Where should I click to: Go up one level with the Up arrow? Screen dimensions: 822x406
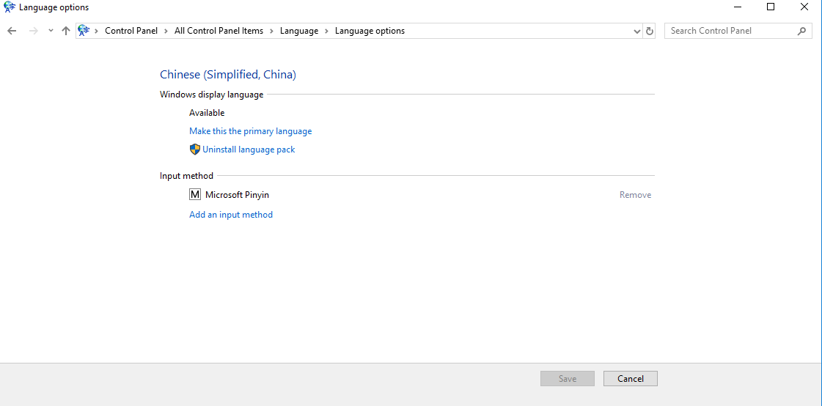[65, 31]
